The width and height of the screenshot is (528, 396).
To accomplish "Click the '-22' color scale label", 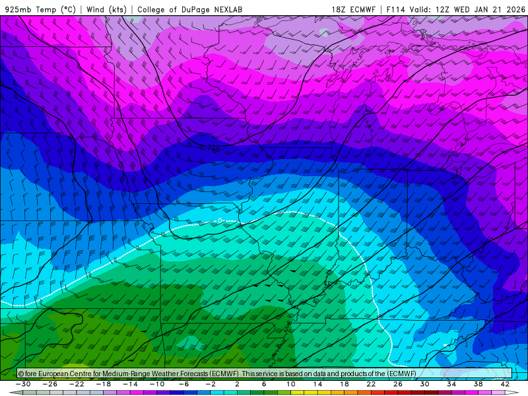I will (77, 384).
